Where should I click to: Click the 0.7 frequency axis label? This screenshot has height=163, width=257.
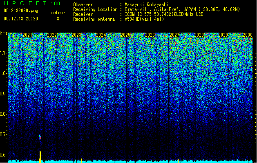coord(3,134)
